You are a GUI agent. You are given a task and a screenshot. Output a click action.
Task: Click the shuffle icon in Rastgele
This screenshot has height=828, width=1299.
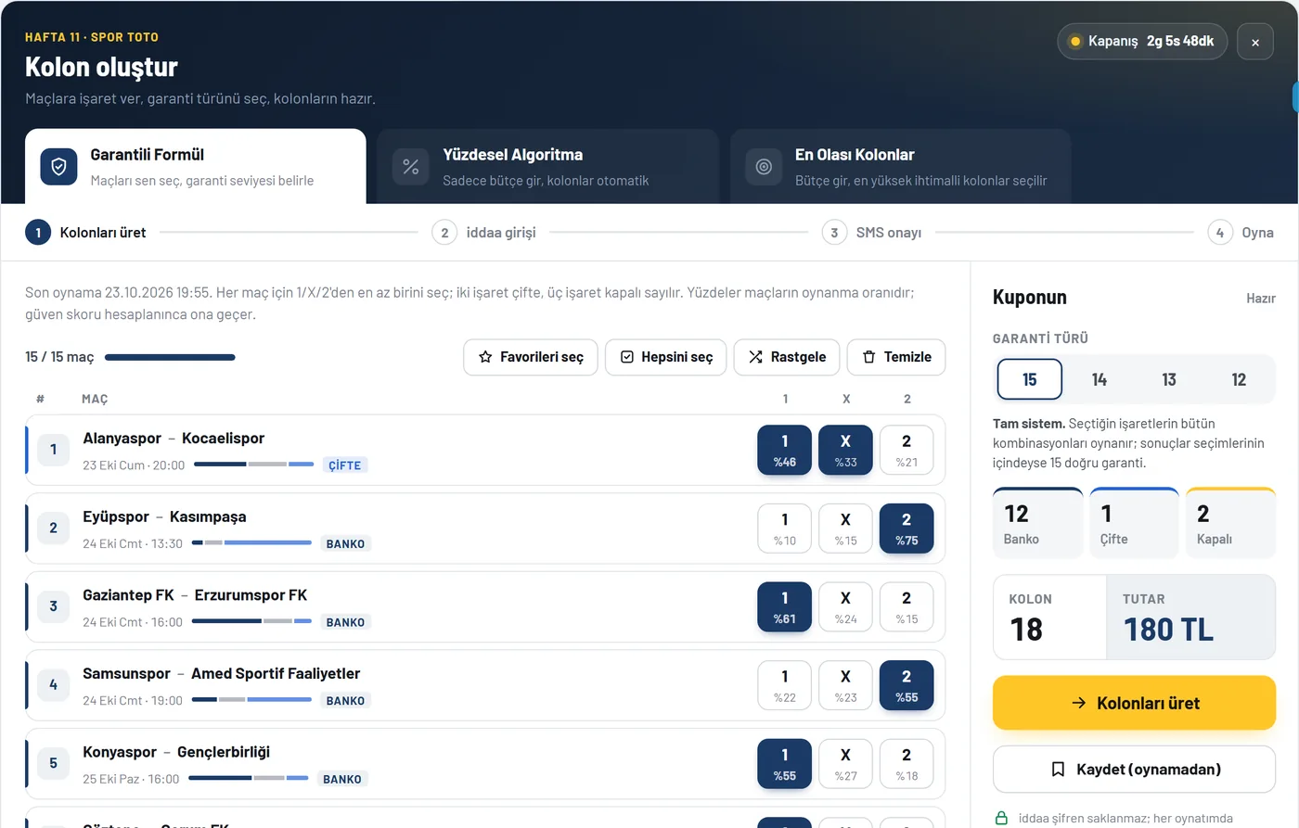[756, 357]
